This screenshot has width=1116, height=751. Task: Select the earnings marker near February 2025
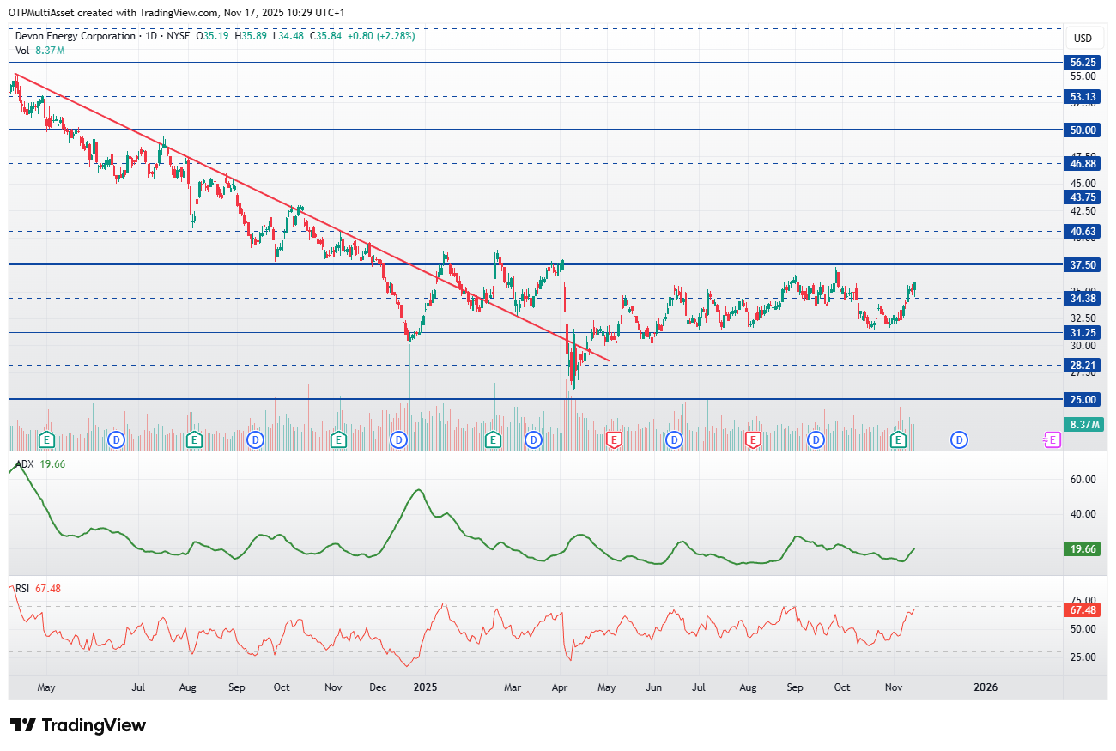493,439
